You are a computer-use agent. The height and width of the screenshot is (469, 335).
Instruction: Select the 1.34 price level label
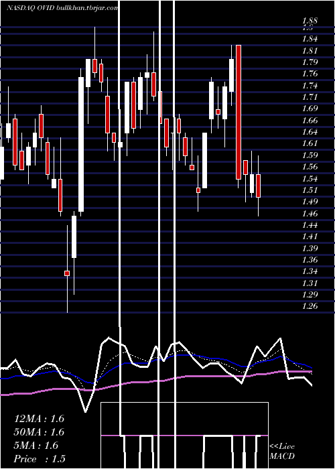coord(310,271)
